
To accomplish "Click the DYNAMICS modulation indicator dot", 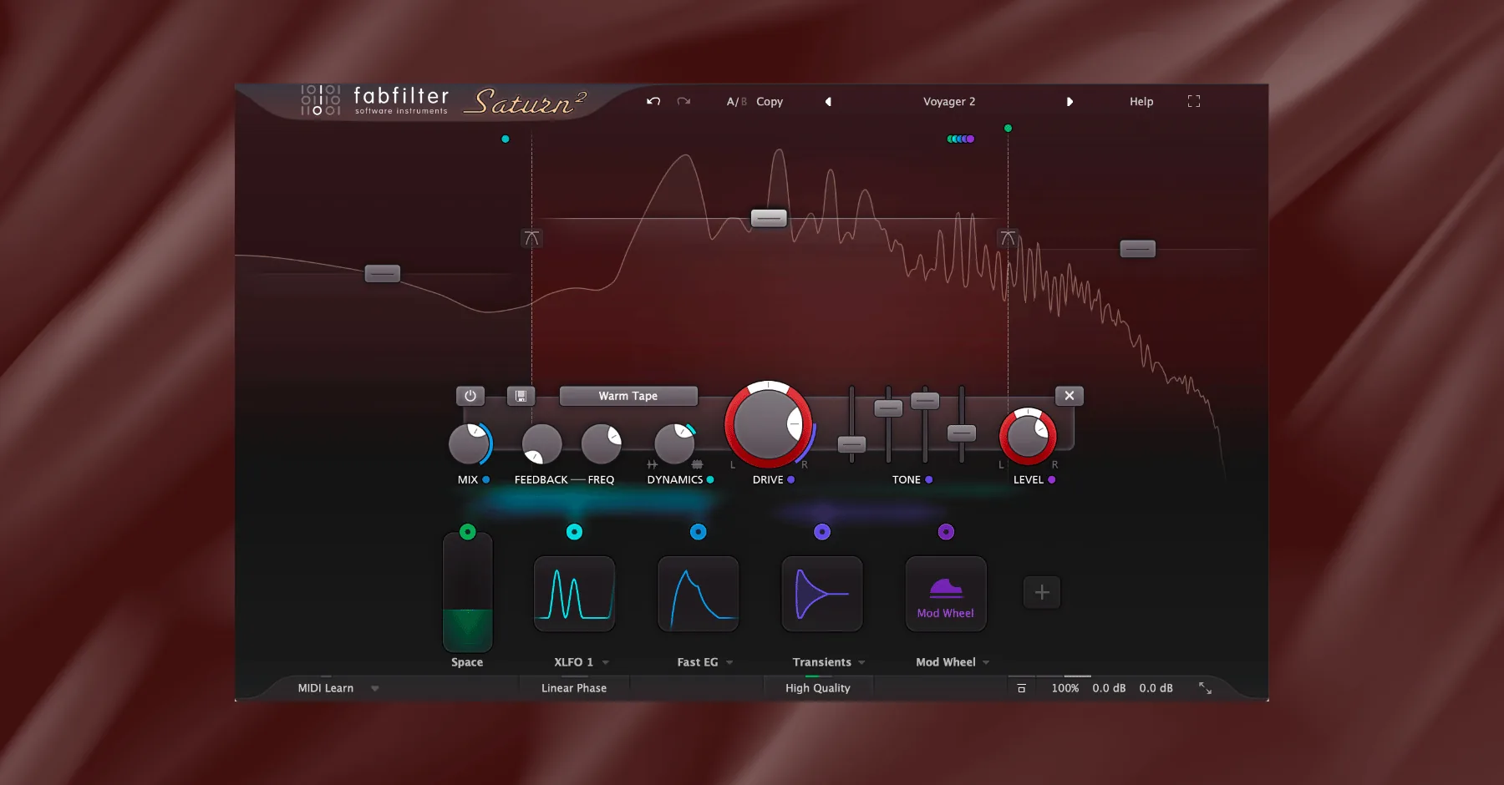I will click(x=710, y=479).
